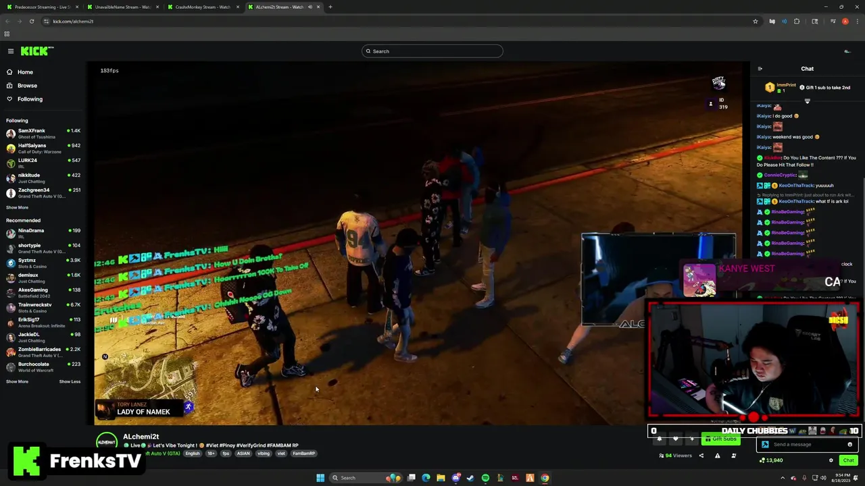Screen dimensions: 865x486
Task: Click the Gift Subs button
Action: 721,439
